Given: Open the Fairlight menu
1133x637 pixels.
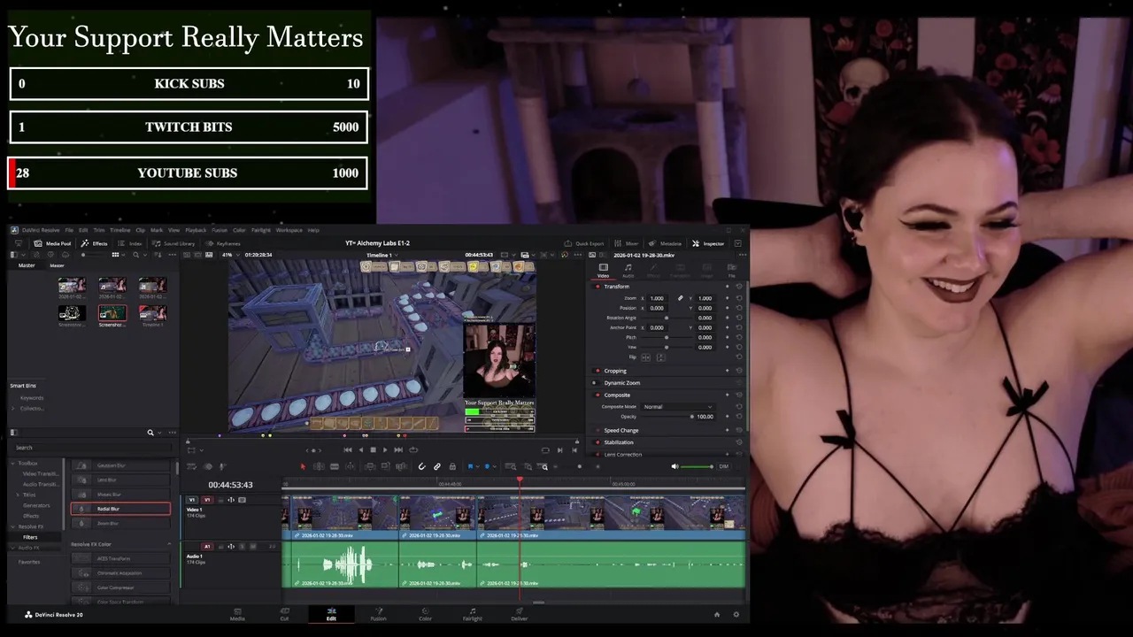Looking at the screenshot, I should click(261, 230).
